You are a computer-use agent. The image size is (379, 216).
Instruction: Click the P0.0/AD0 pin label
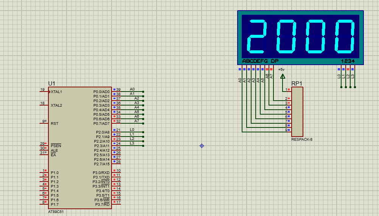pyautogui.click(x=101, y=92)
